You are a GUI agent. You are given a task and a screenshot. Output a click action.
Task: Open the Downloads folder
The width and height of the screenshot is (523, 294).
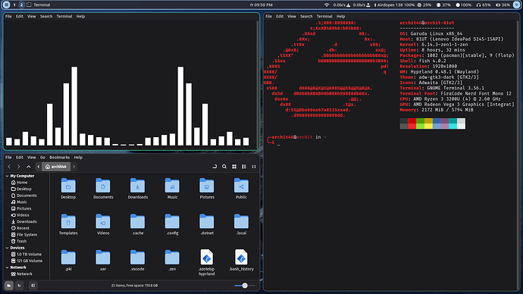(x=137, y=189)
